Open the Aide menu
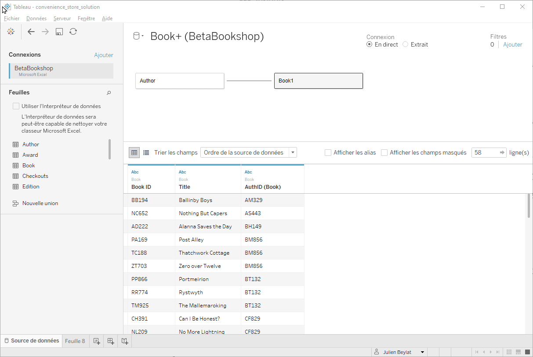Image resolution: width=533 pixels, height=357 pixels. point(107,18)
